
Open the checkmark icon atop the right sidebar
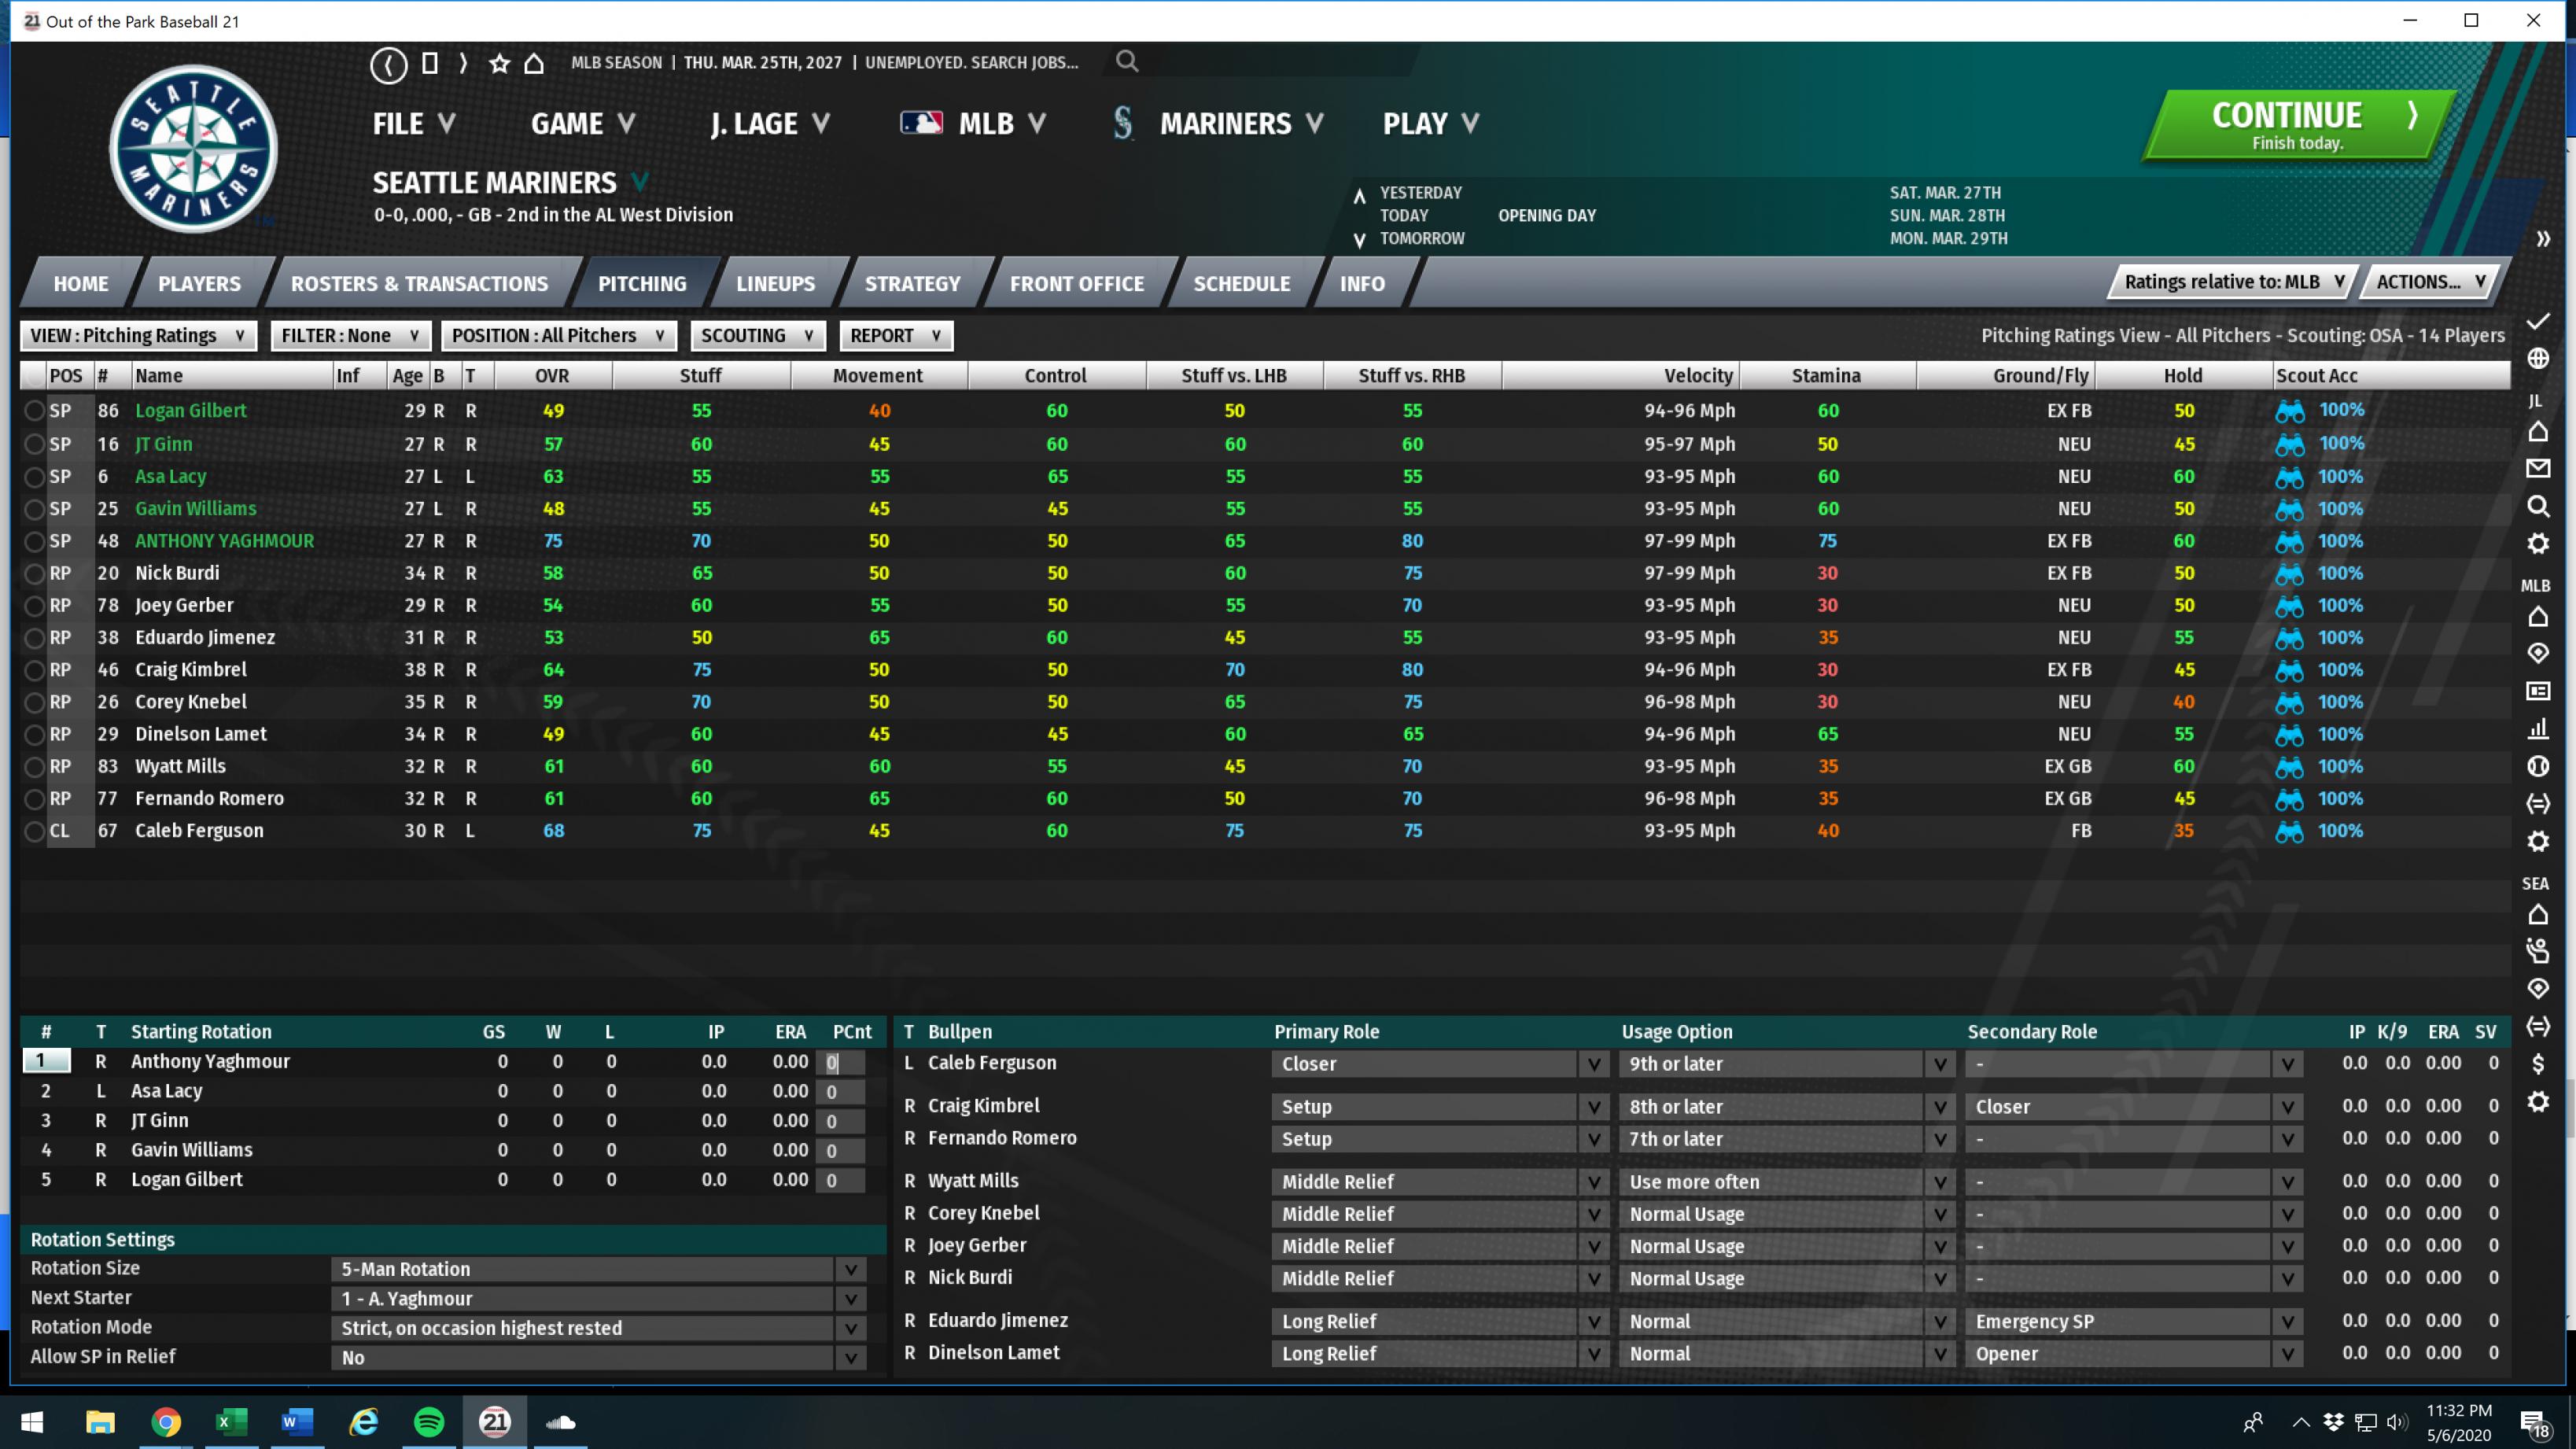2538,321
